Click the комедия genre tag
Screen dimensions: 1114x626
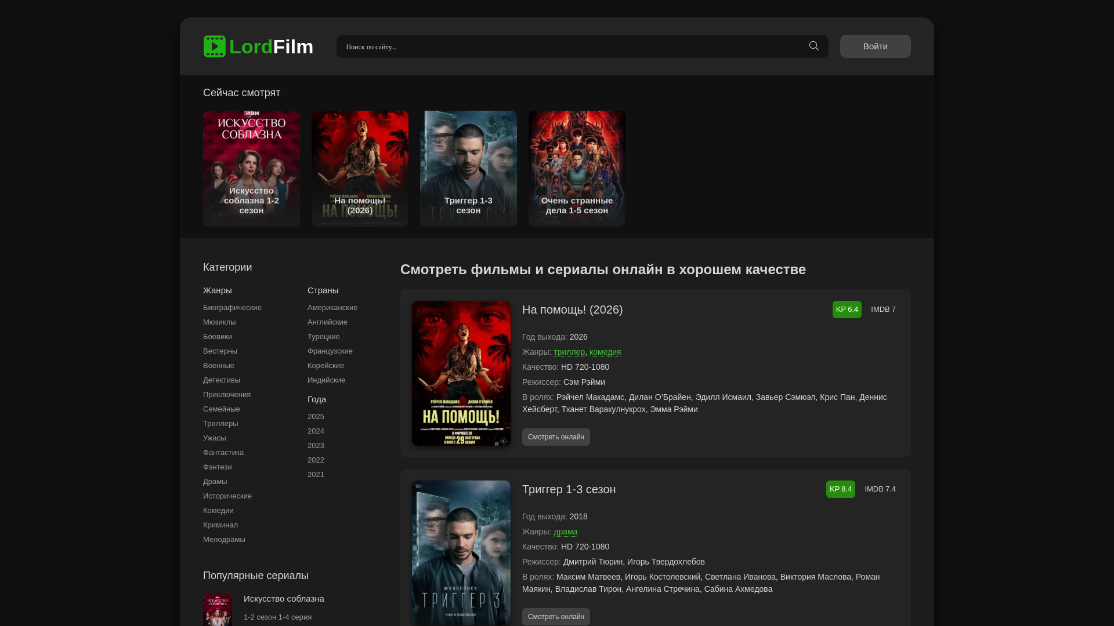pos(605,352)
